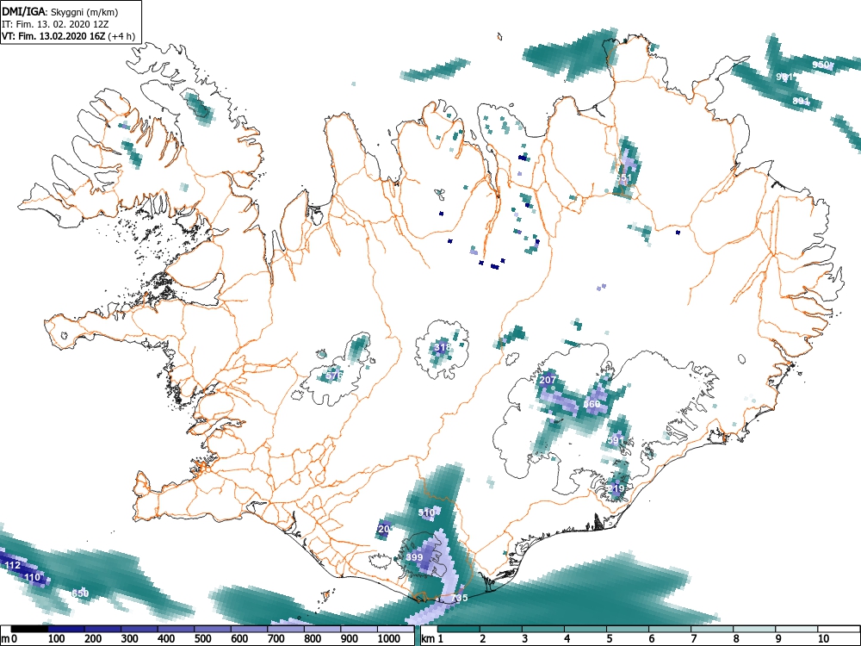Image resolution: width=861 pixels, height=646 pixels.
Task: Click the 600 label on the metre legend
Action: click(x=238, y=638)
